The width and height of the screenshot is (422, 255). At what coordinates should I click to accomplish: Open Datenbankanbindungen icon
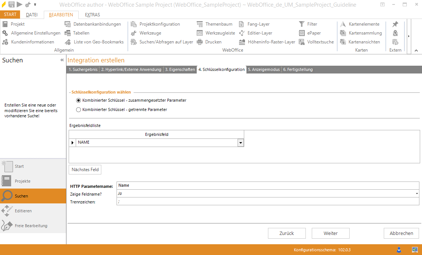(x=68, y=24)
